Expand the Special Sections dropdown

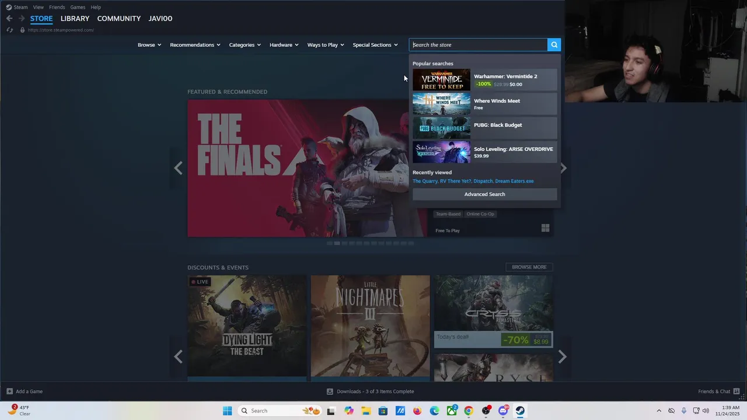(x=375, y=45)
